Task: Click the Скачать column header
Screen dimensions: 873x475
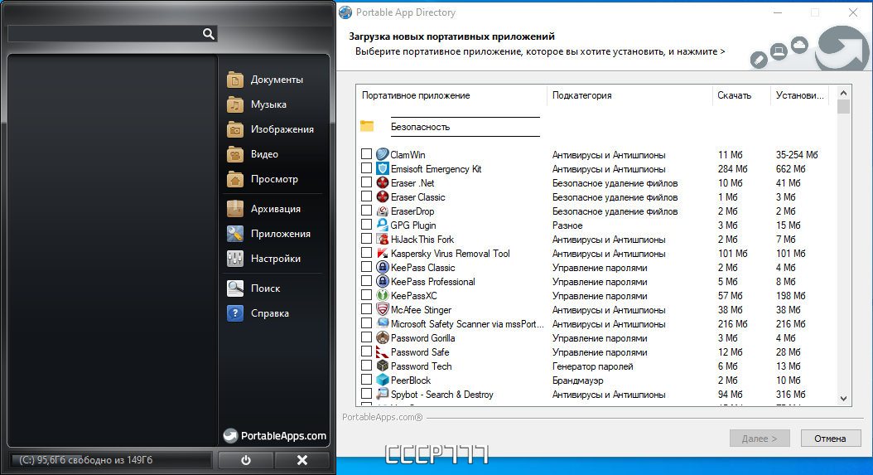Action: 741,95
